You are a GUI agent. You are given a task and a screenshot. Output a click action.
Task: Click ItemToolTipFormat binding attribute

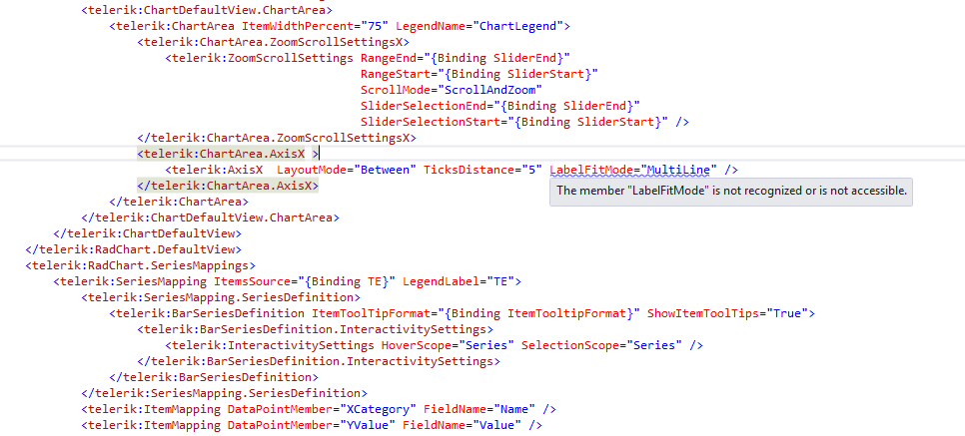coord(477,313)
